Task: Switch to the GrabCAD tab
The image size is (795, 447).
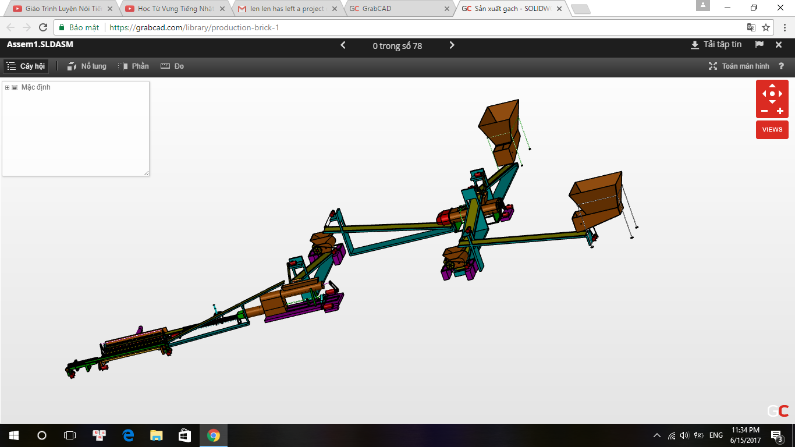Action: [x=398, y=9]
